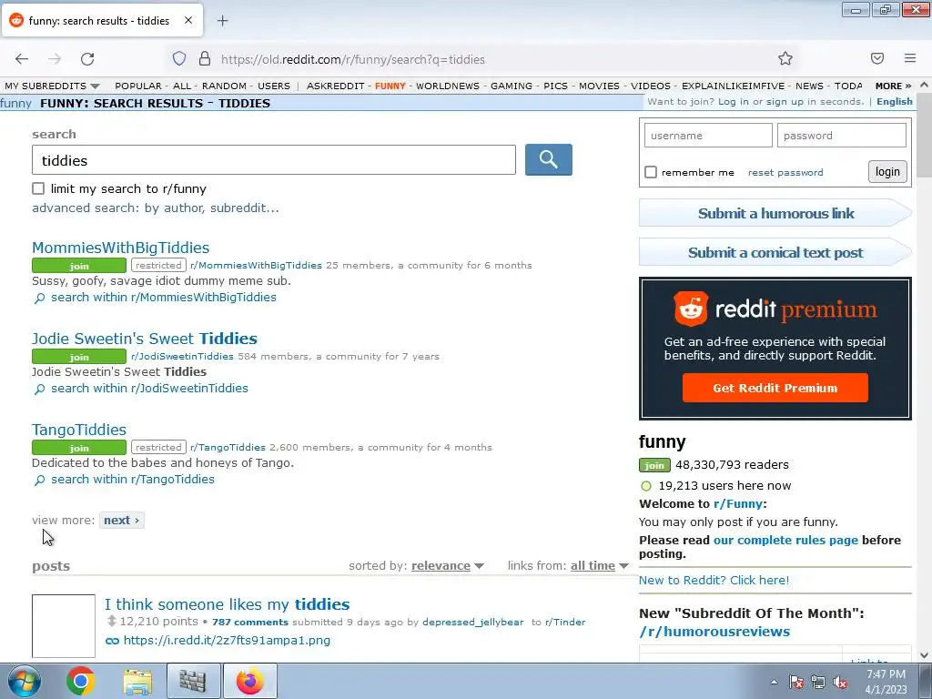Click the search box containing 'tiddies'
Viewport: 932px width, 699px height.
tap(274, 160)
